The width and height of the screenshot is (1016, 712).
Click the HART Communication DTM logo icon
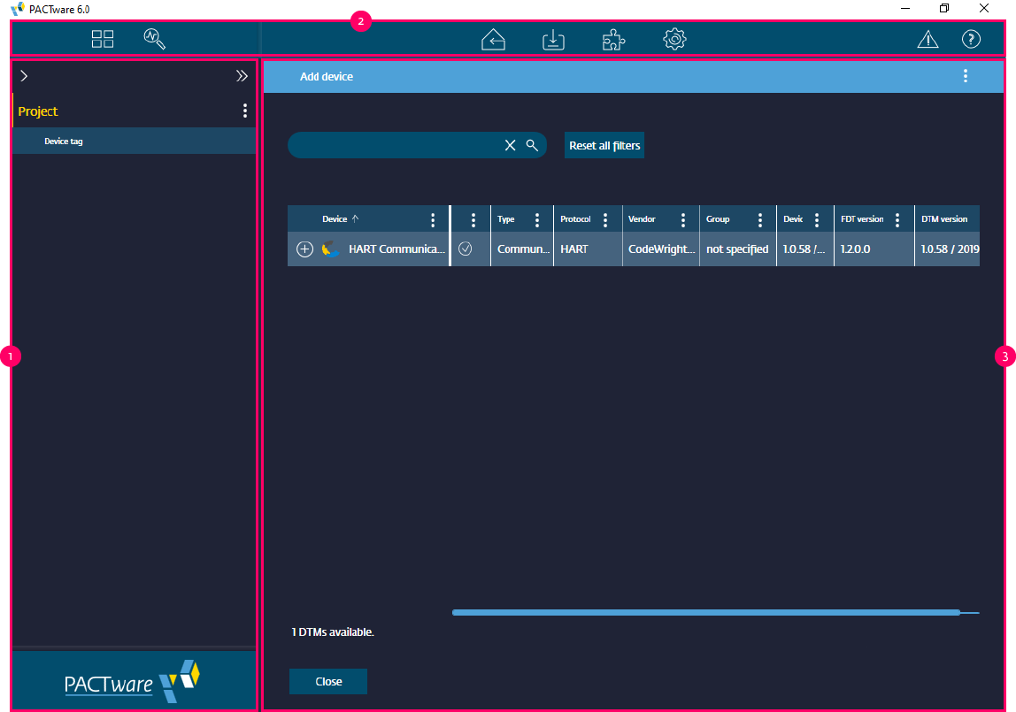pos(330,249)
